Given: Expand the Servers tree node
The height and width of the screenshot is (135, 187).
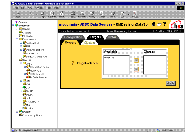Looking at the screenshot, I should pyautogui.click(x=17, y=29).
